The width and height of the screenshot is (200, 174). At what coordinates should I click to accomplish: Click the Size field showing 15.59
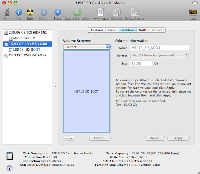pyautogui.click(x=141, y=63)
